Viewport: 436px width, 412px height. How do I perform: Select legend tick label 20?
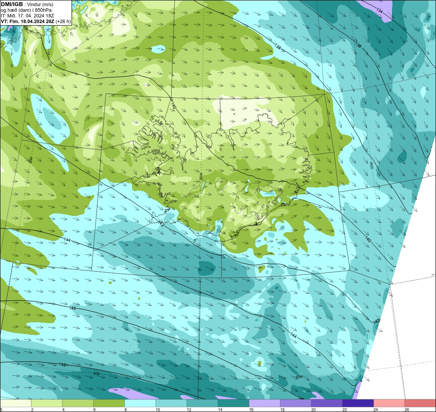coord(313,409)
